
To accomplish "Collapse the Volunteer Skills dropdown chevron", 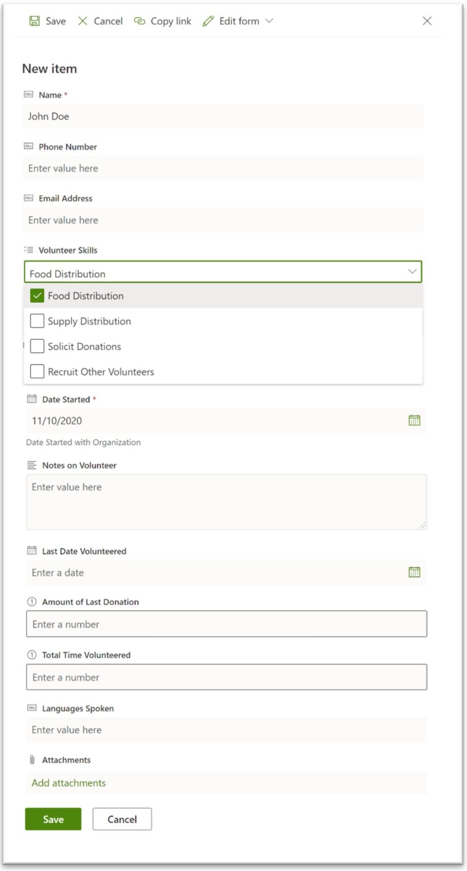I will (413, 272).
